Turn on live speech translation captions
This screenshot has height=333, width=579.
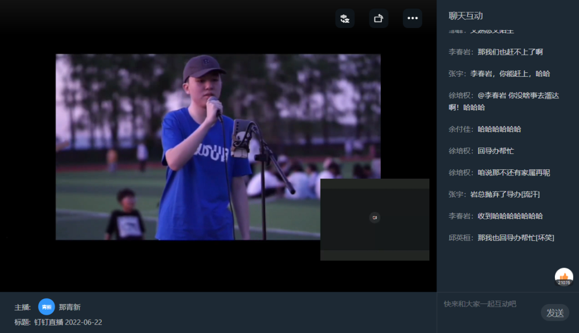pos(345,18)
